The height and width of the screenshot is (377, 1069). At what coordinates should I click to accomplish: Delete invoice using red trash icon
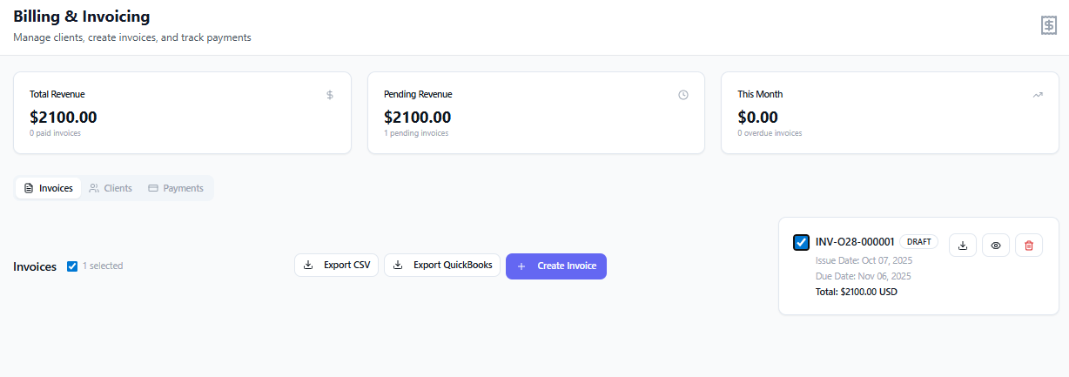coord(1028,246)
